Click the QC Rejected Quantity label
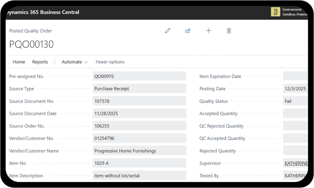The height and width of the screenshot is (188, 314). coord(221,126)
